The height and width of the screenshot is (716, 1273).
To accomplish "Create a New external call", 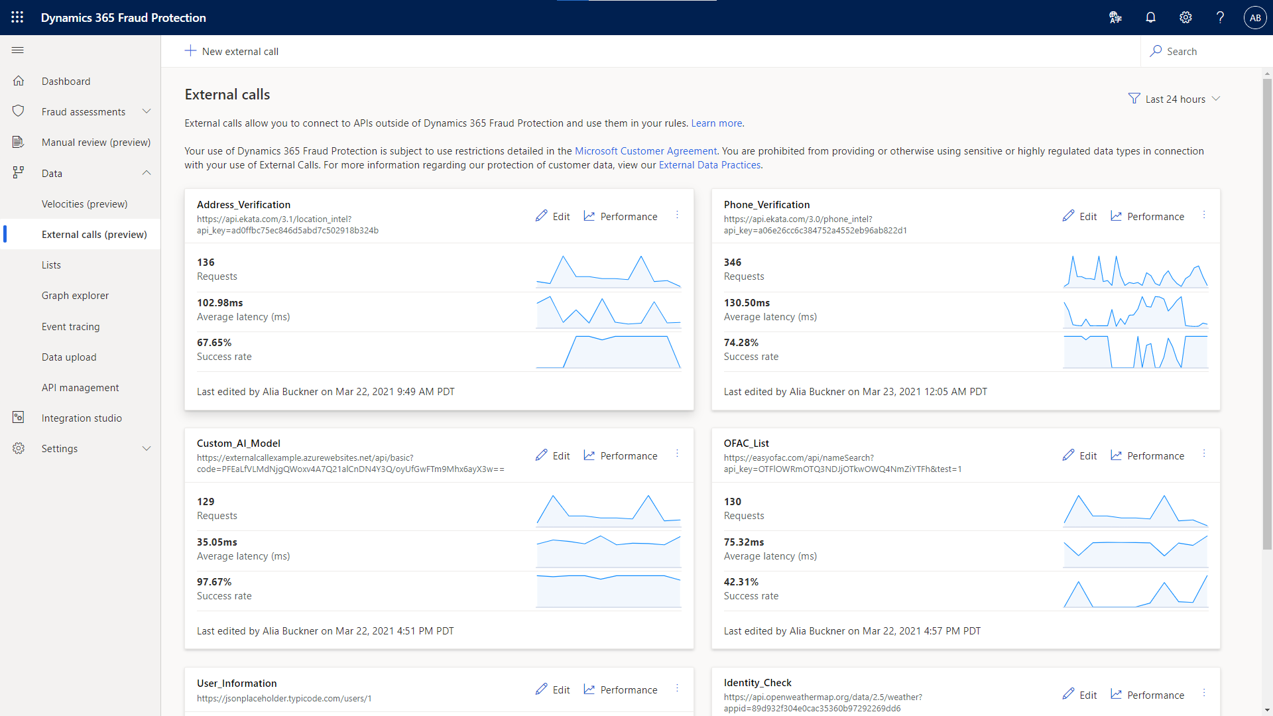I will point(231,51).
